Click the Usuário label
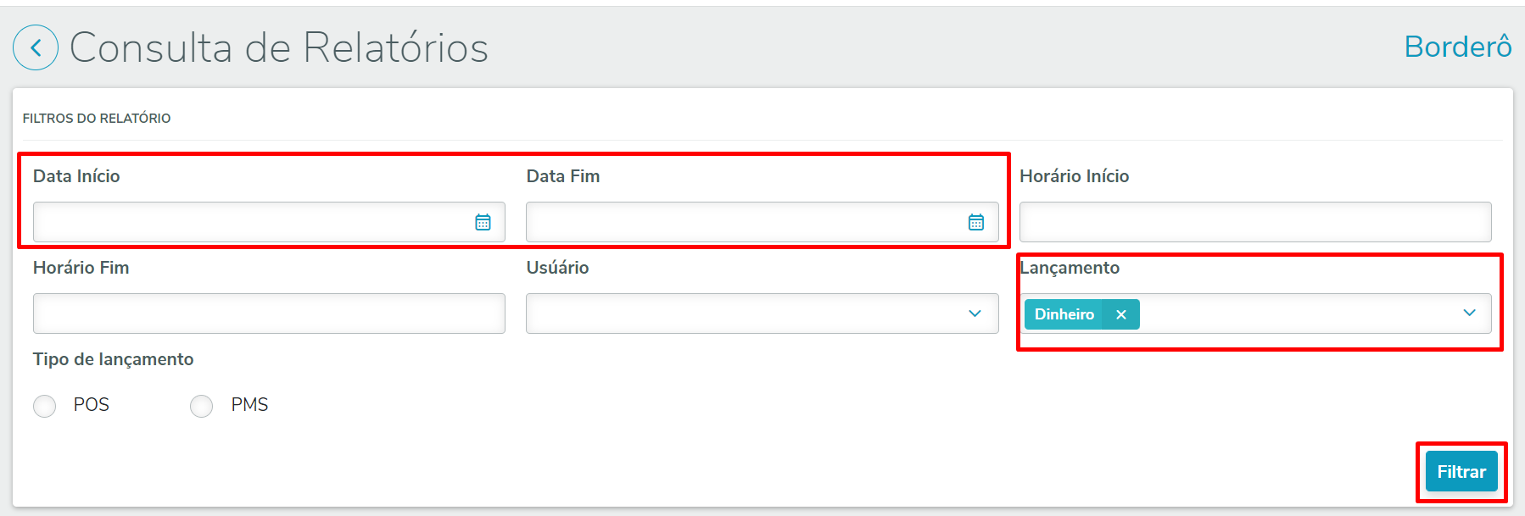Image resolution: width=1525 pixels, height=516 pixels. click(557, 268)
